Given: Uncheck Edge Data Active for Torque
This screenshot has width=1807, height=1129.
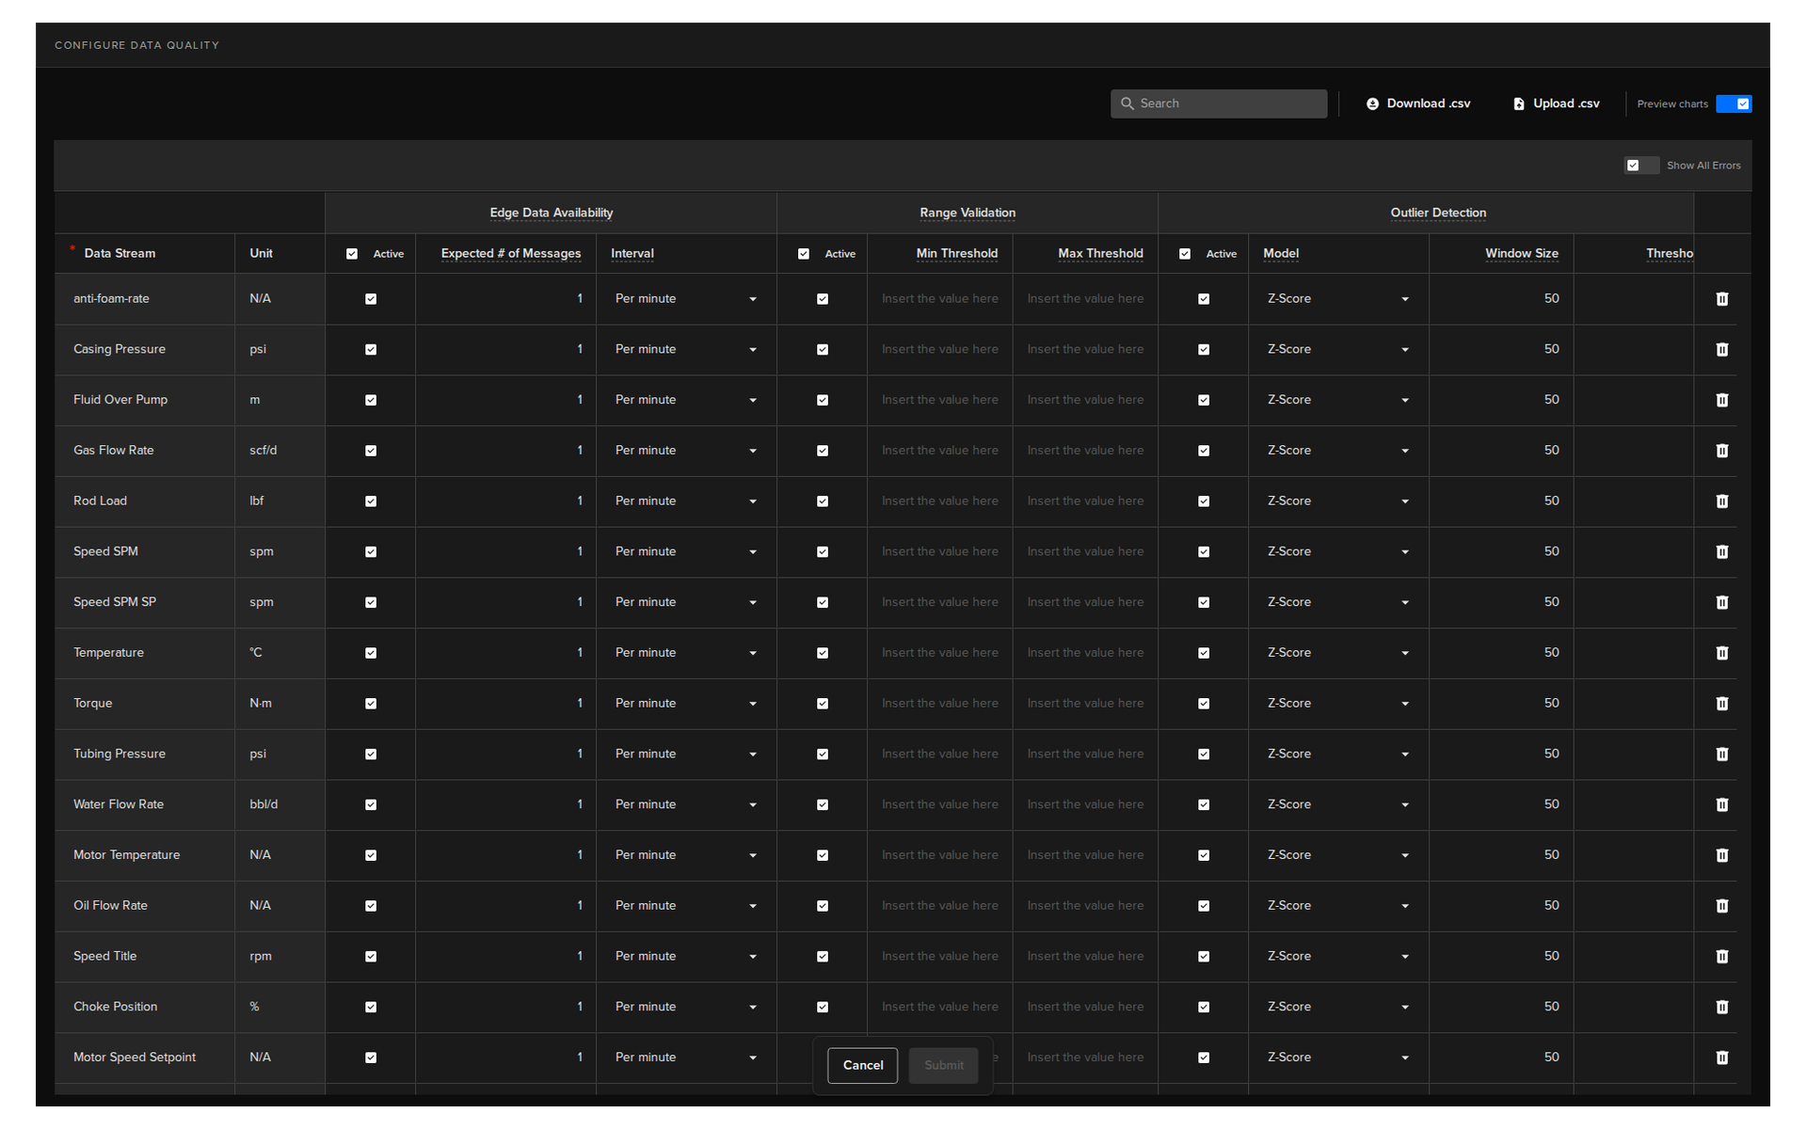Looking at the screenshot, I should (x=371, y=704).
